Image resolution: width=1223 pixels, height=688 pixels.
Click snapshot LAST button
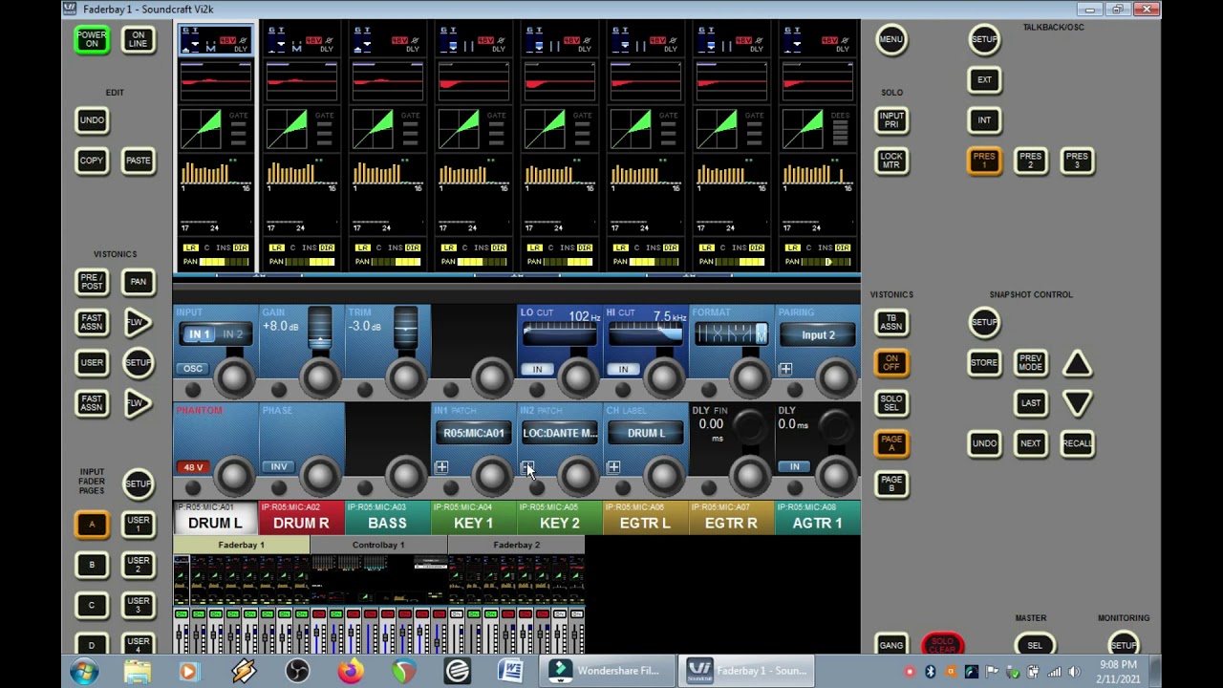[1031, 403]
